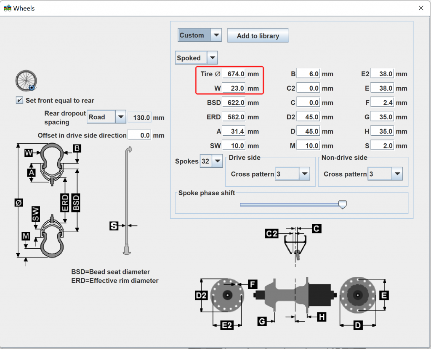
Task: Click the M 10.0 field
Action: coord(308,145)
